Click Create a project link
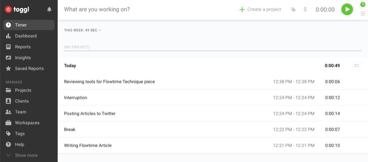Image resolution: width=368 pixels, height=162 pixels. coord(260,10)
